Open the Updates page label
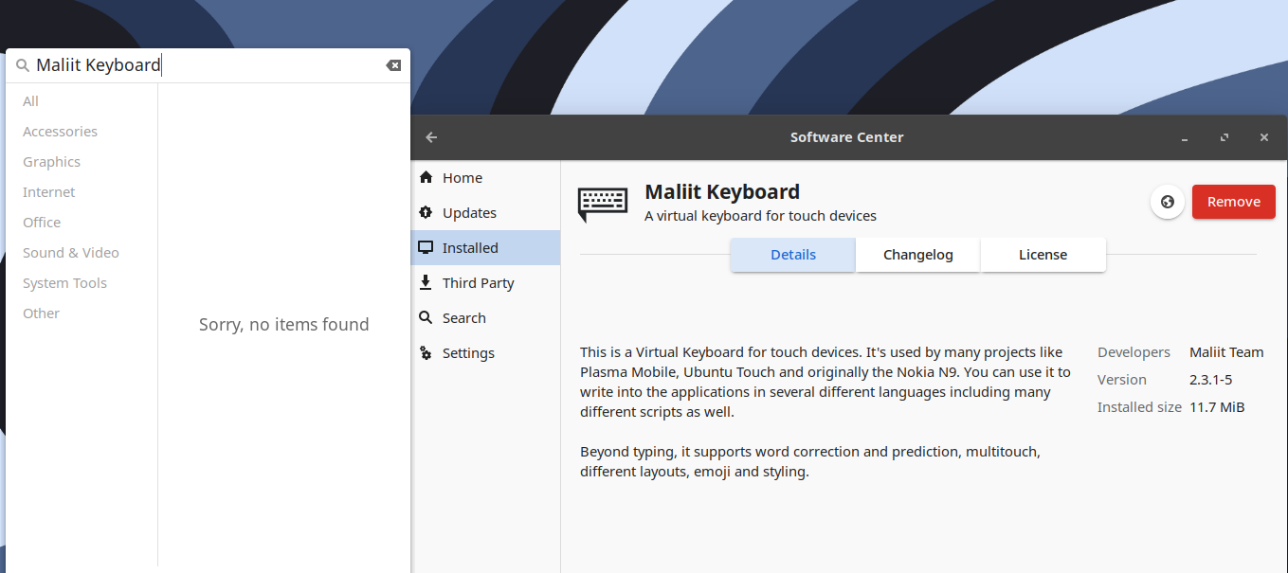 click(x=469, y=213)
